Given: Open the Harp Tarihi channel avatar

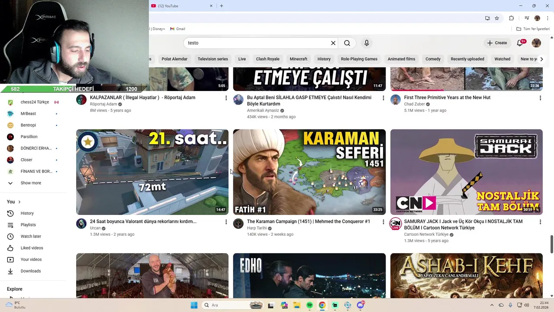Looking at the screenshot, I should [x=238, y=224].
